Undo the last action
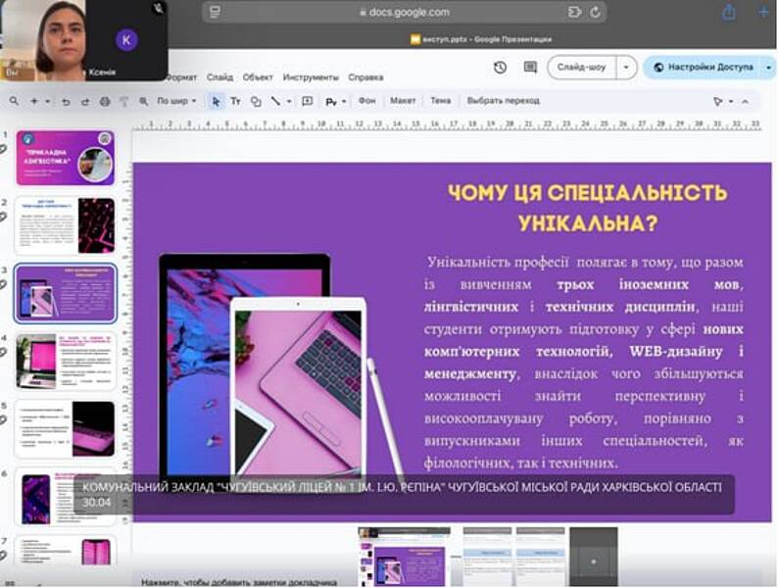The width and height of the screenshot is (778, 588). pyautogui.click(x=66, y=101)
